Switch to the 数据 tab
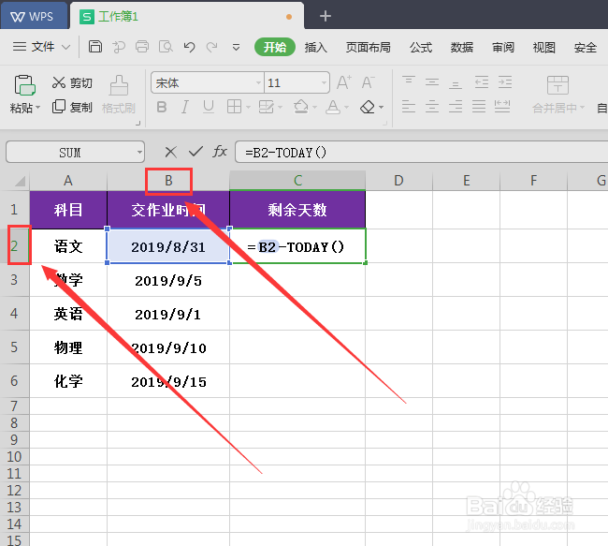 [x=462, y=48]
